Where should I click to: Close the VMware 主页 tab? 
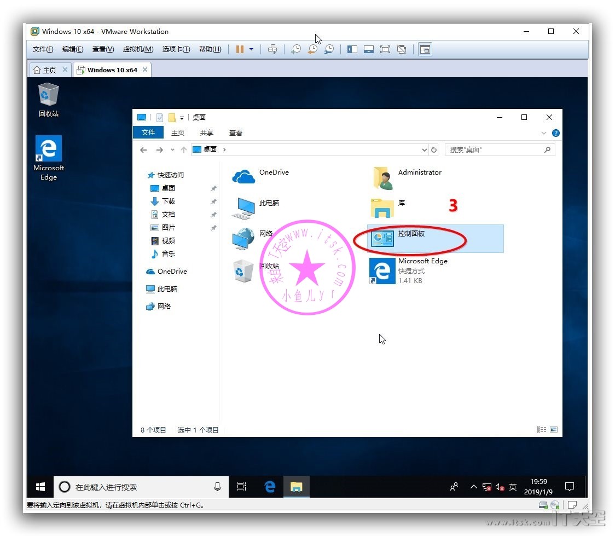(65, 70)
